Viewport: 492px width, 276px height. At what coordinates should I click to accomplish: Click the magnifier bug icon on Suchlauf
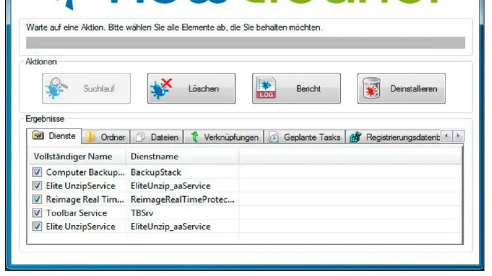click(x=56, y=88)
